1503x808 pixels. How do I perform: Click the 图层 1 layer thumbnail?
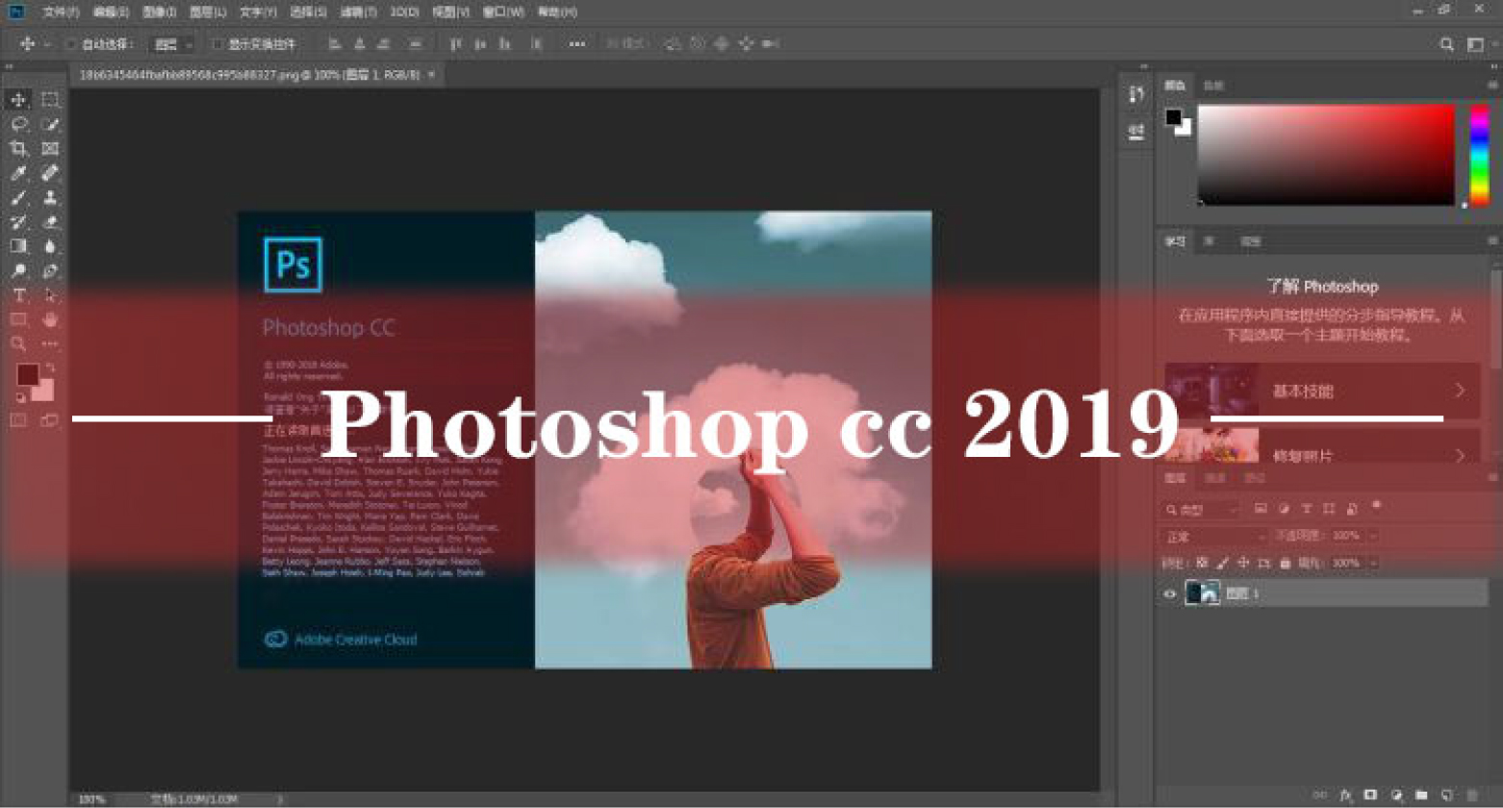point(1203,593)
